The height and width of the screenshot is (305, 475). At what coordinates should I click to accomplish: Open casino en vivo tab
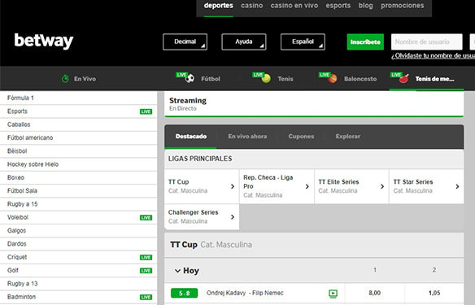coord(294,6)
